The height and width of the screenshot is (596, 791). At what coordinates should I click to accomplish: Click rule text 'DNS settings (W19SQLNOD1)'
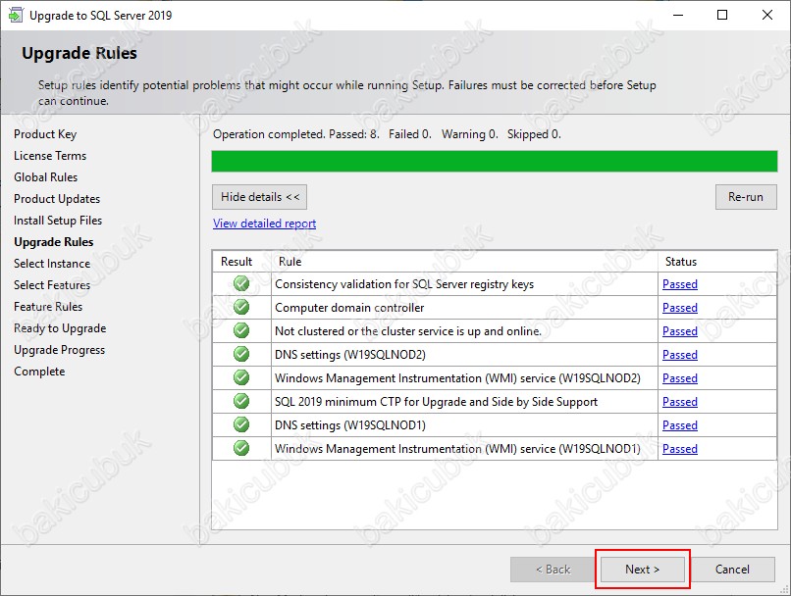(x=350, y=425)
